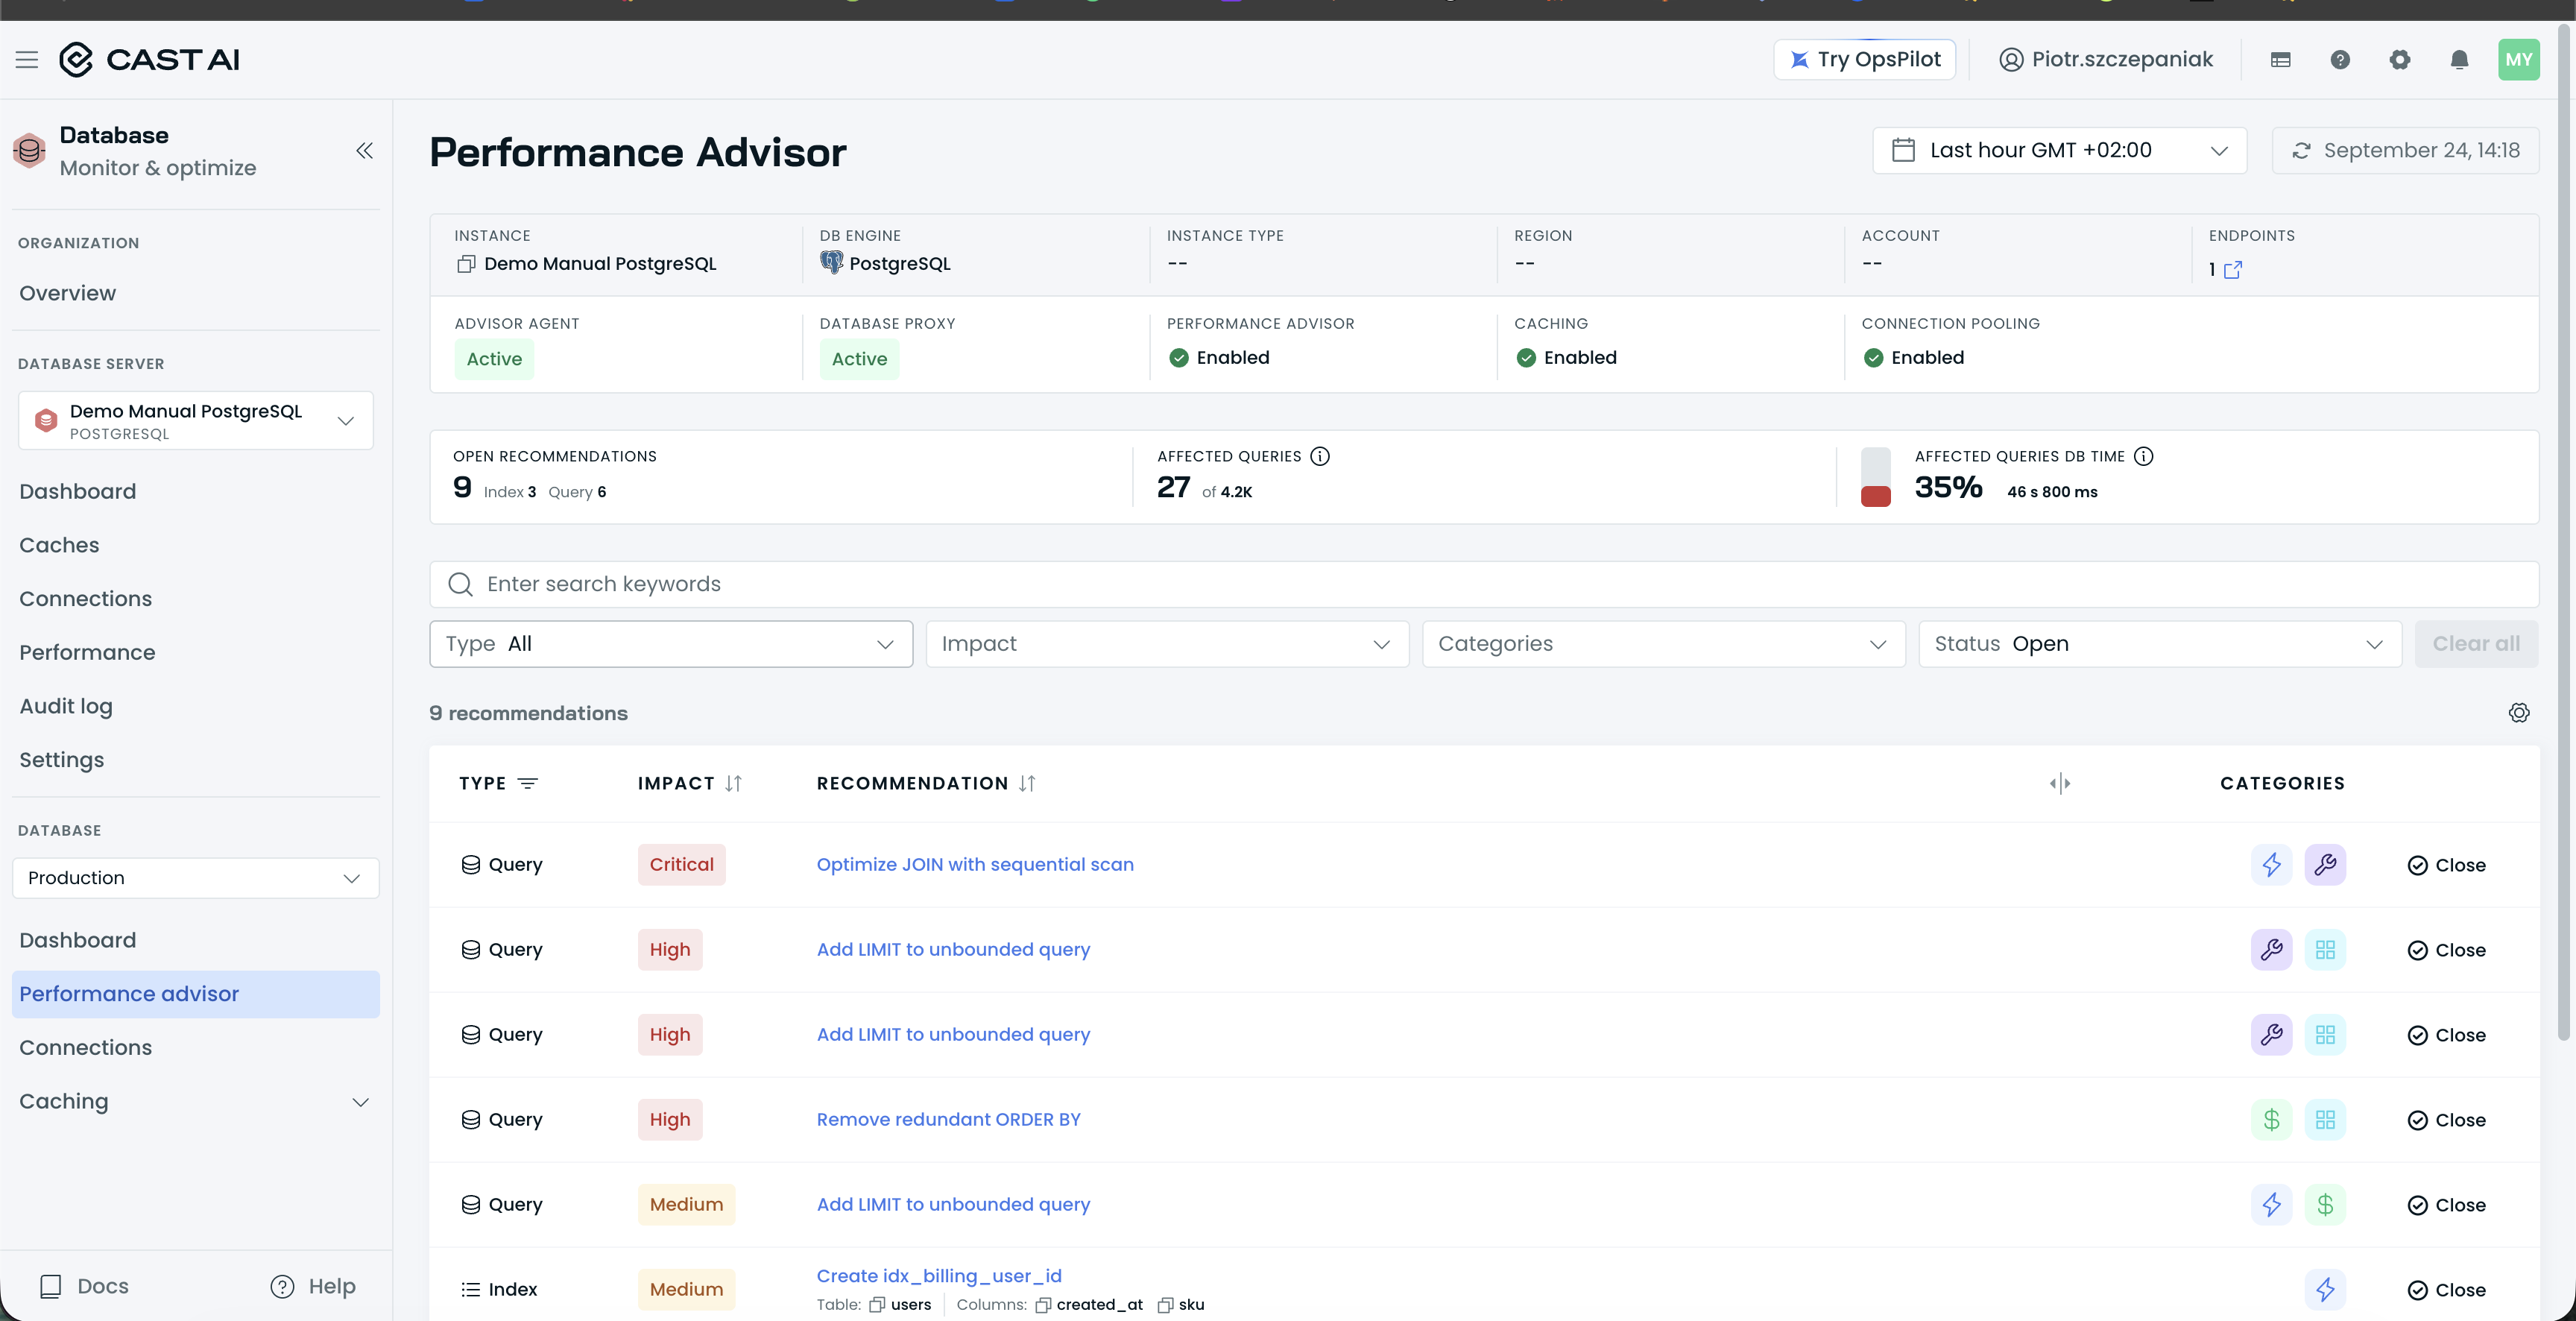
Task: Collapse the Database sidebar with the double chevron
Action: (364, 151)
